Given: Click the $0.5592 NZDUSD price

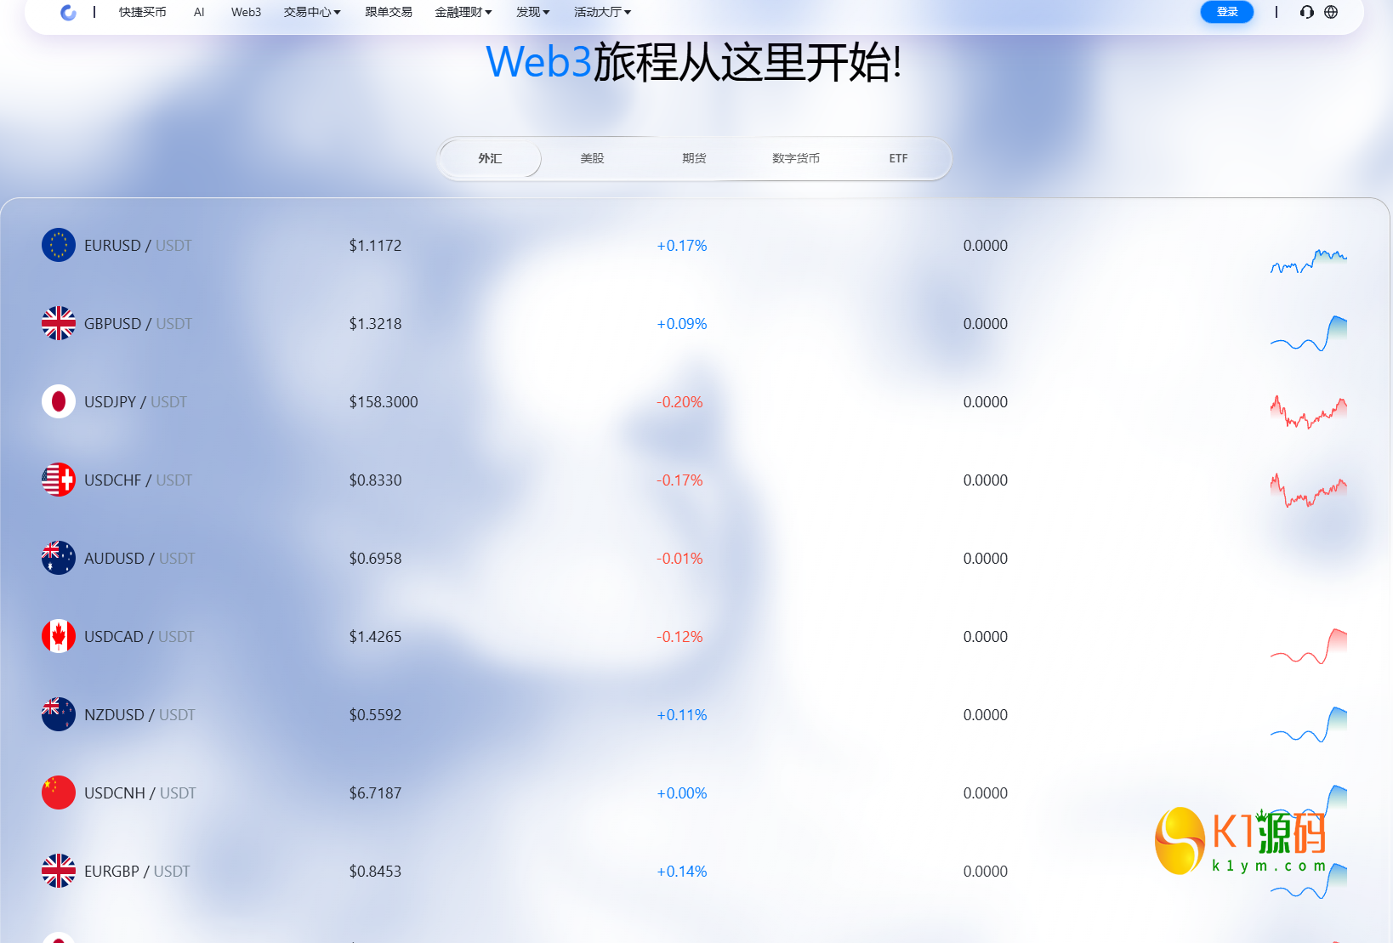Looking at the screenshot, I should [x=375, y=715].
